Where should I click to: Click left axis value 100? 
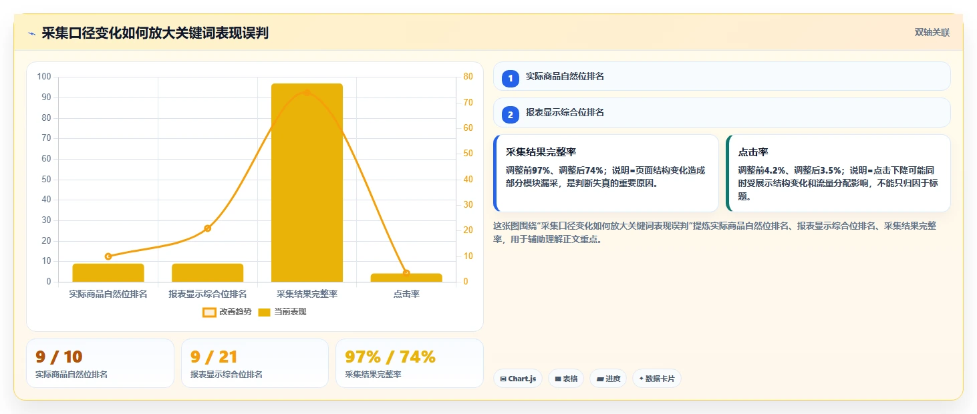(44, 77)
